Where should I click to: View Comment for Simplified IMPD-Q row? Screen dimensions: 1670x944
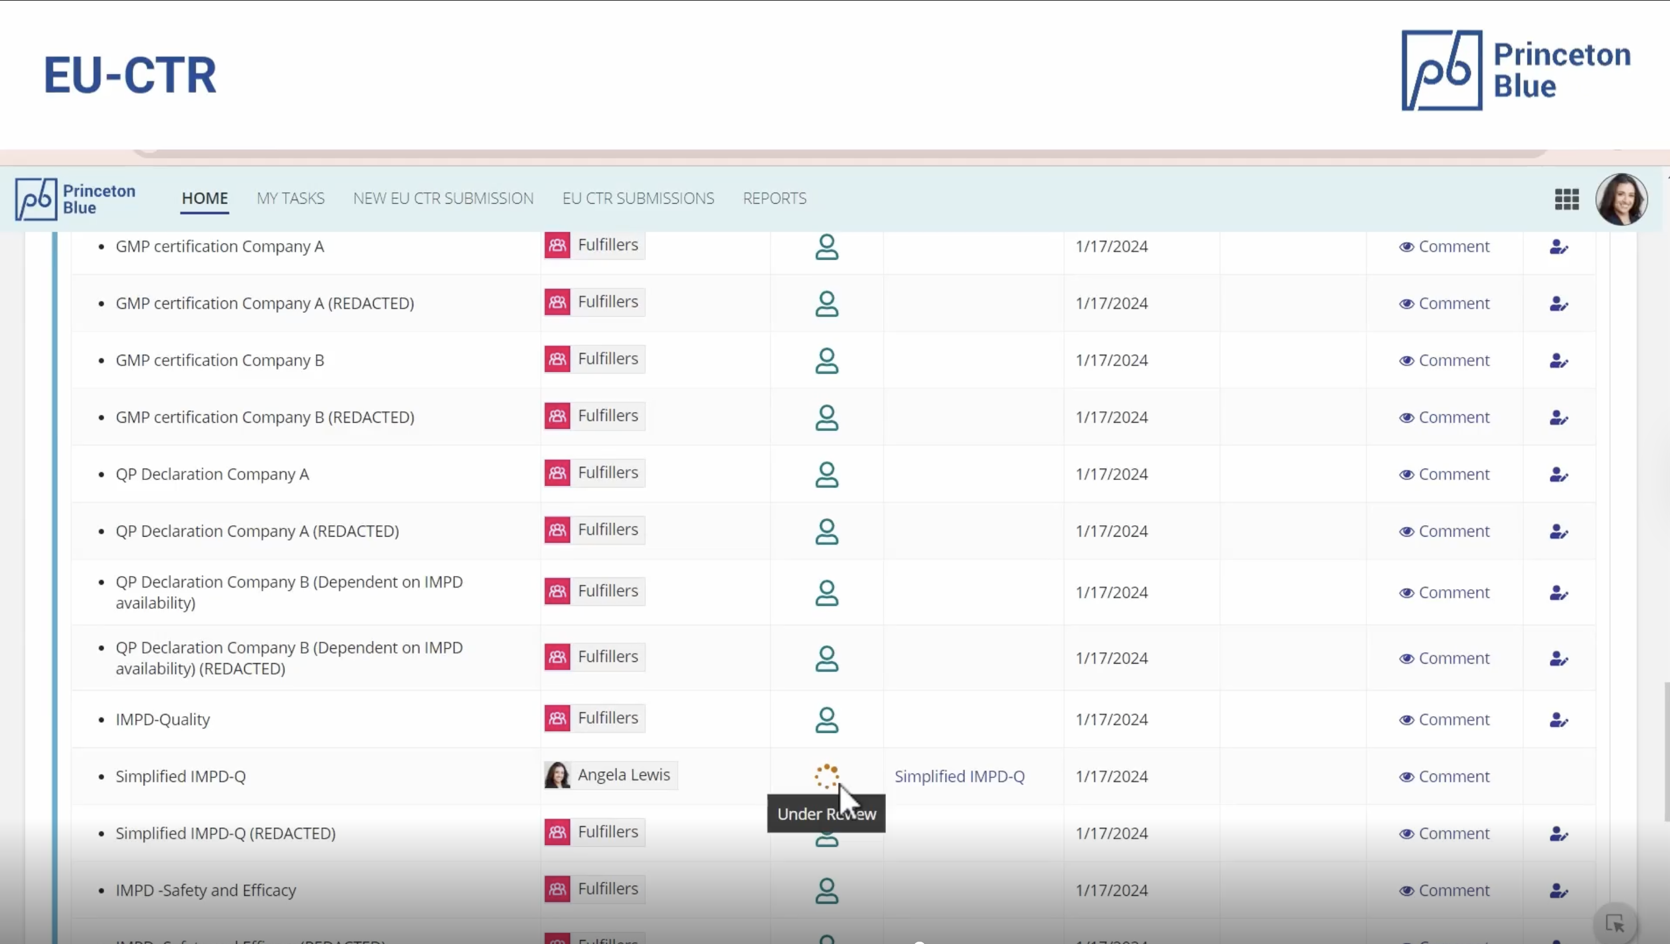1445,776
